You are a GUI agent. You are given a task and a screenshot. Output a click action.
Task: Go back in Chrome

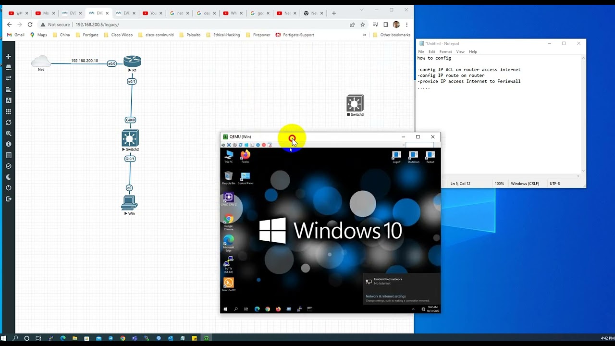point(9,25)
